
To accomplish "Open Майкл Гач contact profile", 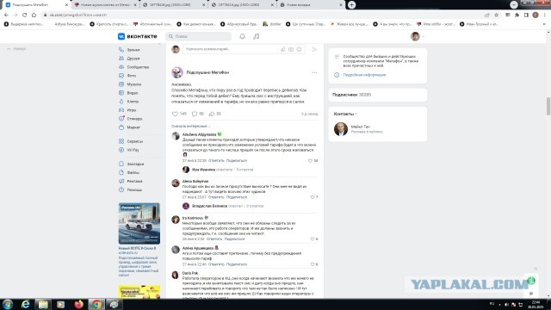I will [x=360, y=127].
